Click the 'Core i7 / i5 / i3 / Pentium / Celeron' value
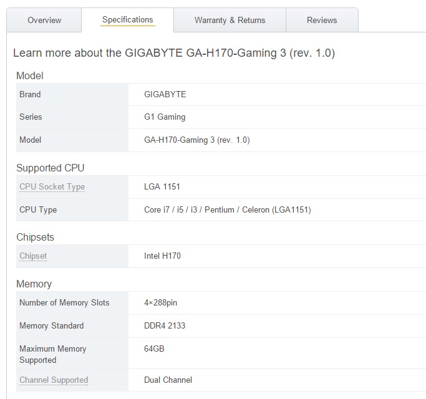This screenshot has height=399, width=426. tap(228, 210)
